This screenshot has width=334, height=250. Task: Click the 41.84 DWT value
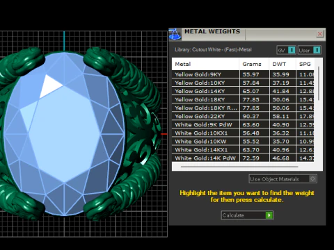(280, 91)
